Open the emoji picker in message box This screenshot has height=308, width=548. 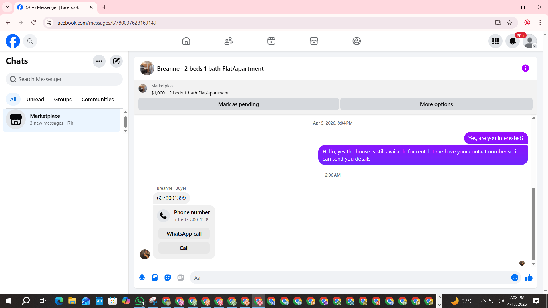(x=514, y=278)
